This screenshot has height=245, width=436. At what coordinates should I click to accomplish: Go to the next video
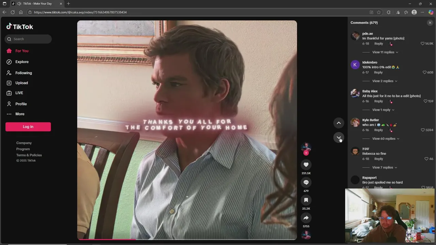pyautogui.click(x=339, y=137)
